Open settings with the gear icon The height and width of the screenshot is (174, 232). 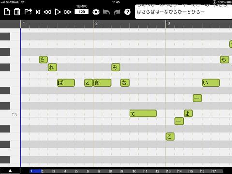(96, 12)
